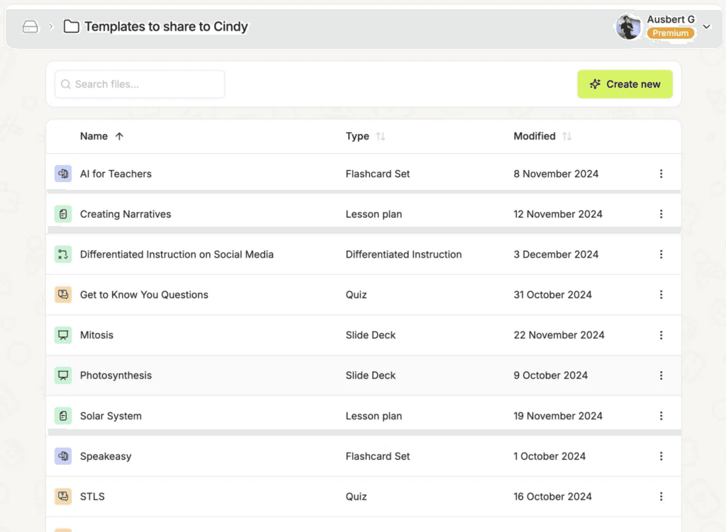Screen dimensions: 726x532
Task: Click the home drive icon in breadcrumb
Action: [x=30, y=26]
